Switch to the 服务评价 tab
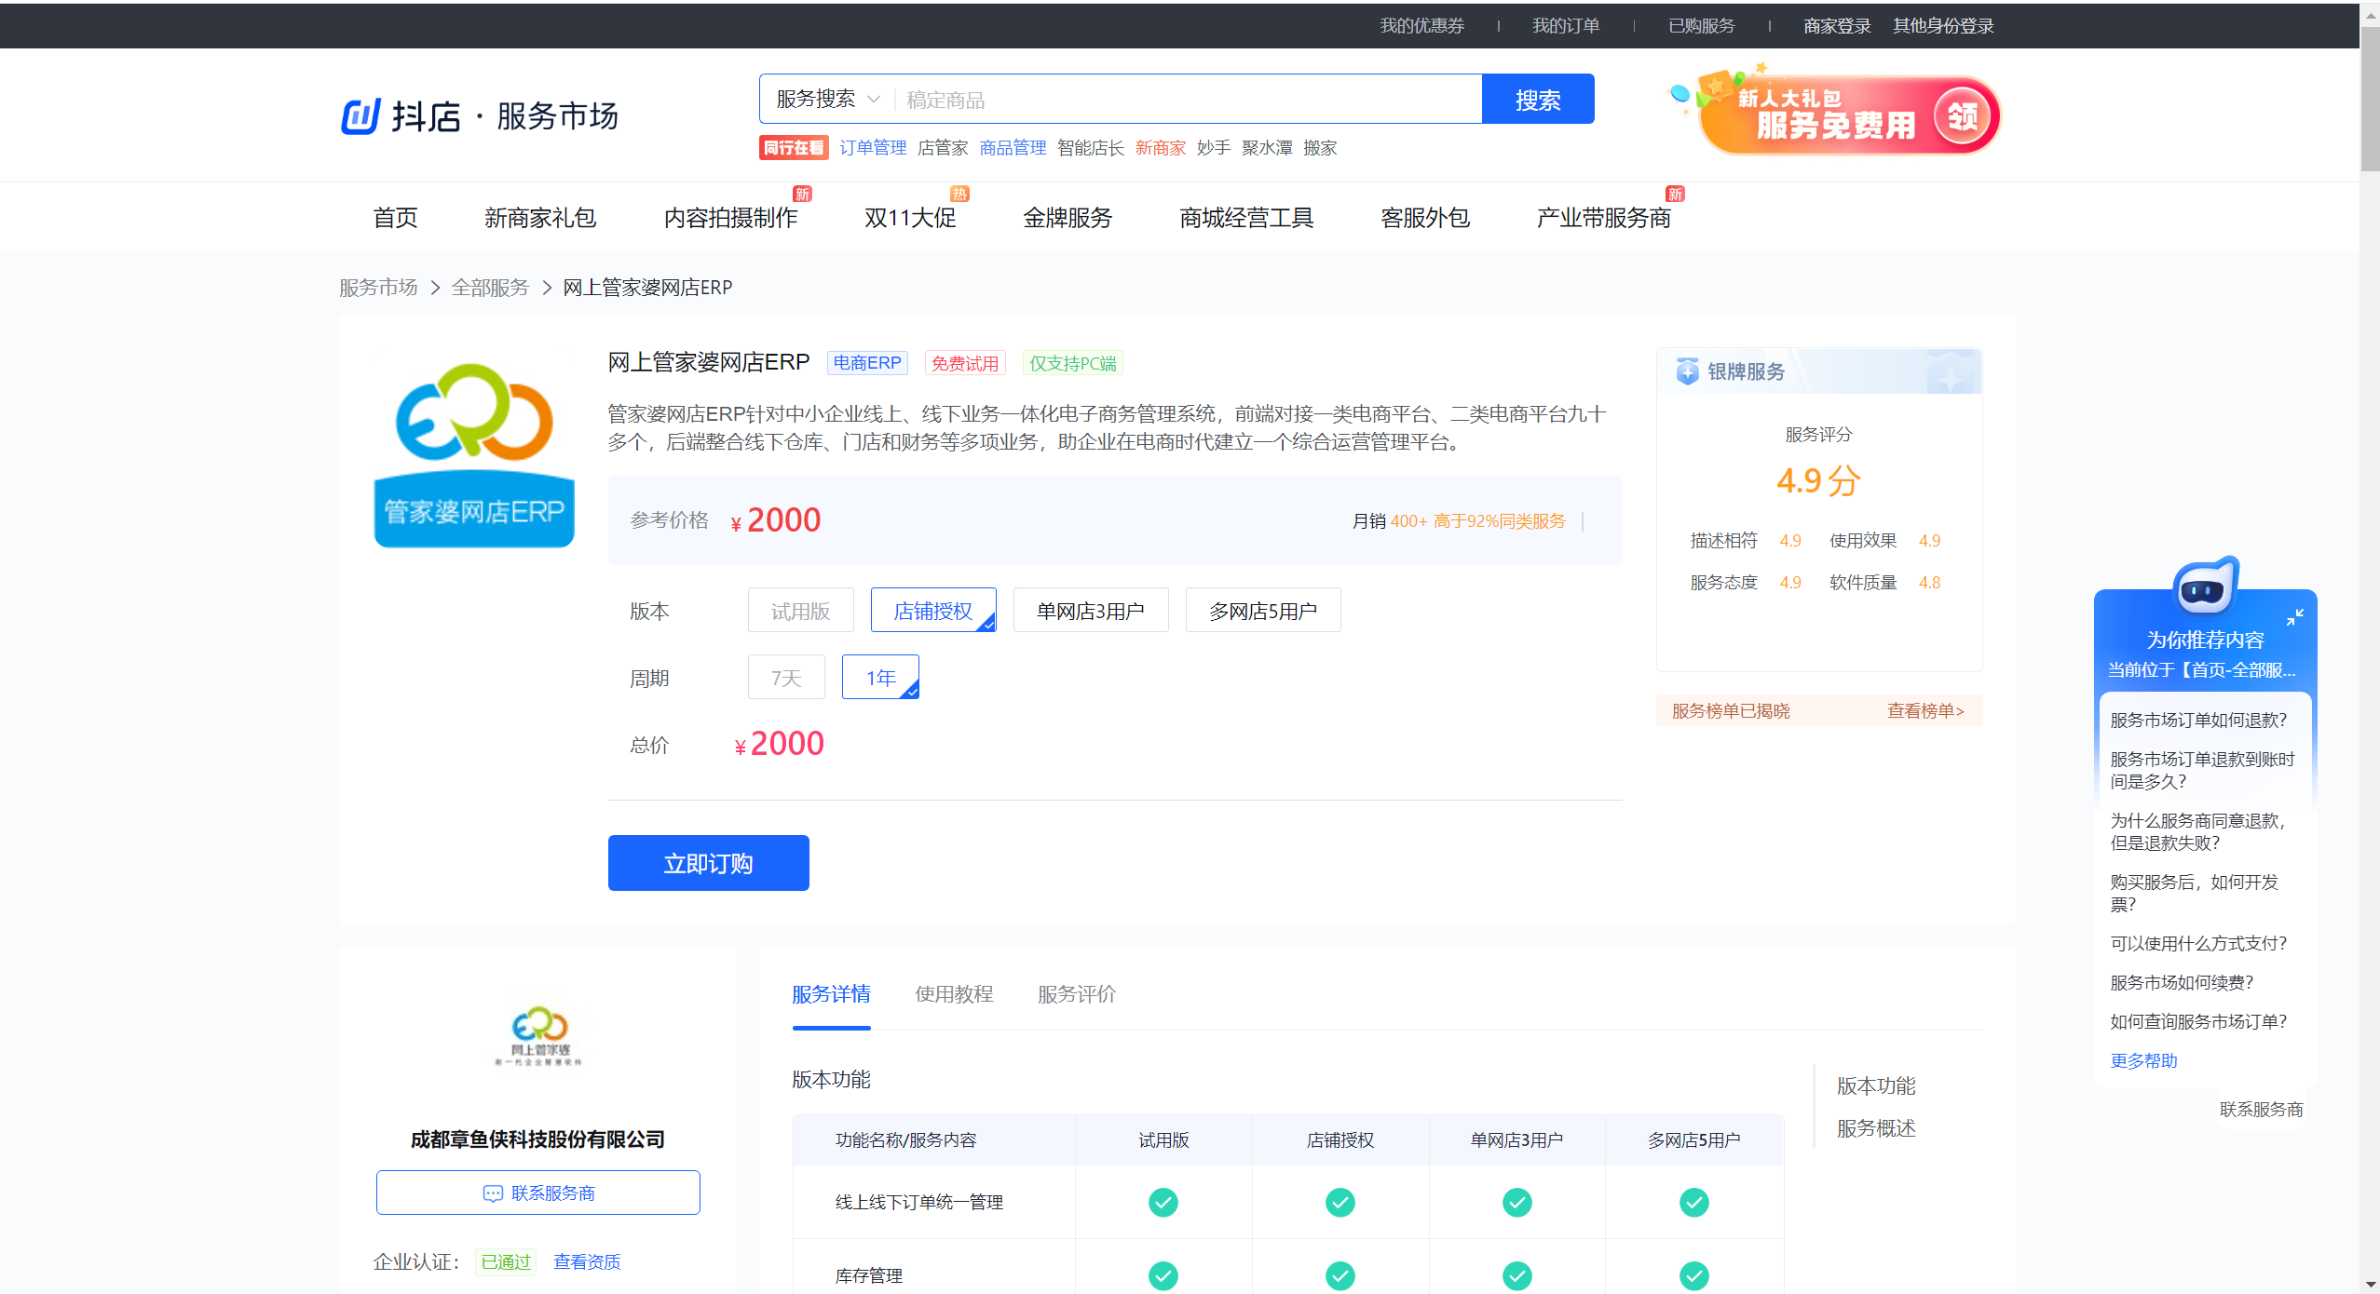The image size is (2380, 1294). pyautogui.click(x=1077, y=994)
